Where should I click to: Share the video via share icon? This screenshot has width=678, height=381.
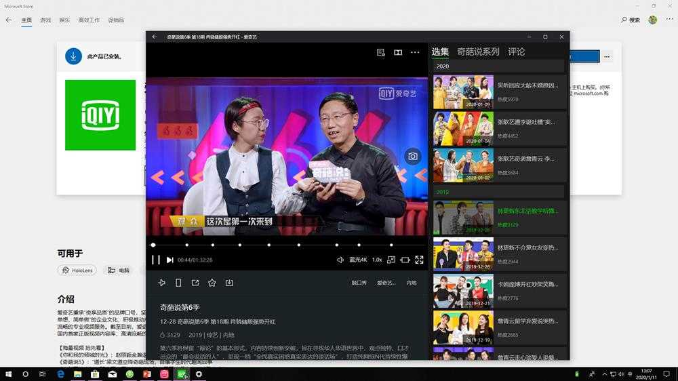(195, 283)
